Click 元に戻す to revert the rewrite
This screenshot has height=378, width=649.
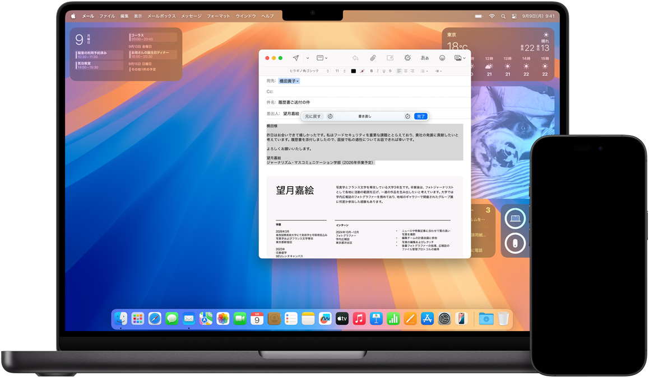coord(313,116)
